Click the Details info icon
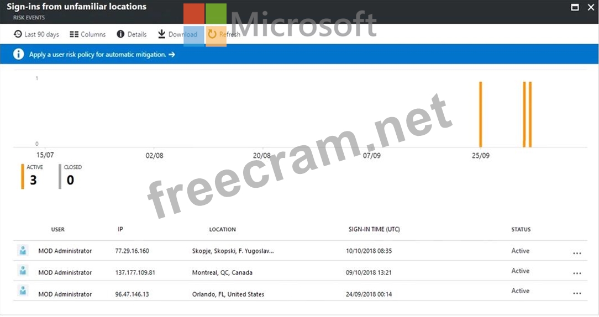The image size is (599, 317). pyautogui.click(x=120, y=34)
